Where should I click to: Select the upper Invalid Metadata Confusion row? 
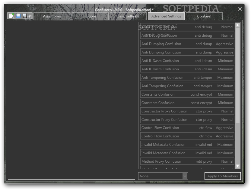[x=187, y=145]
